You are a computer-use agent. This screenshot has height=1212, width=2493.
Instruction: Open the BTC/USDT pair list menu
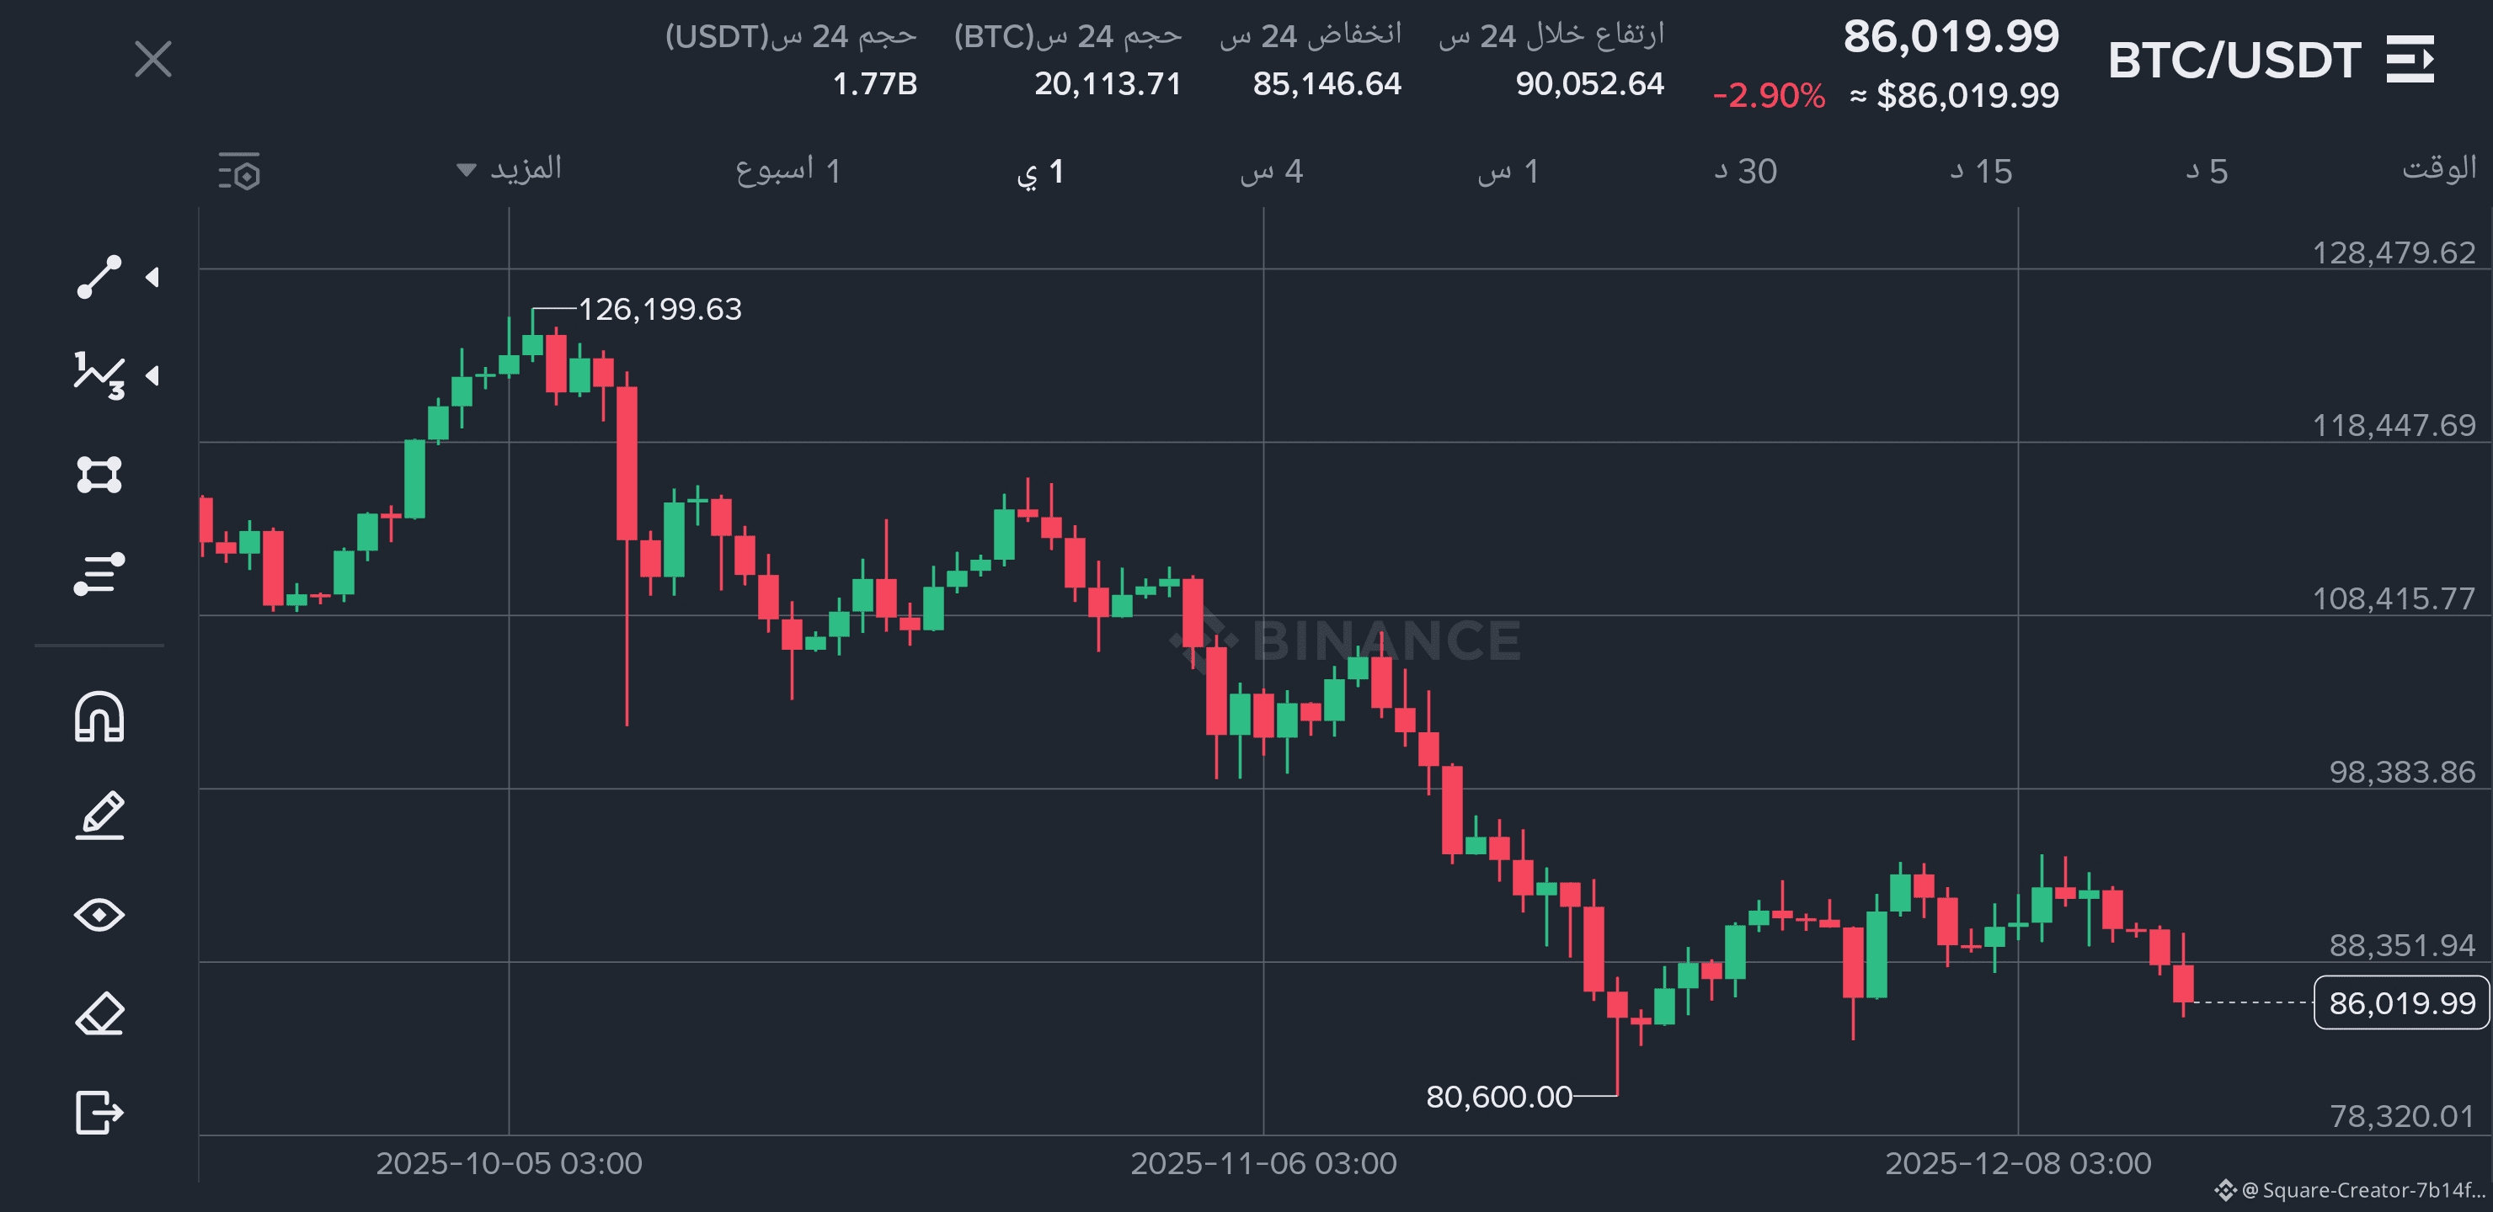coord(2410,60)
